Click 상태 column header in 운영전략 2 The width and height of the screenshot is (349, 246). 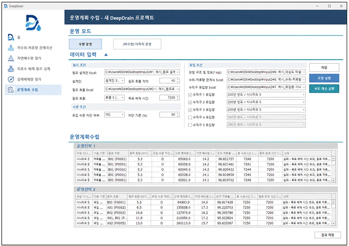point(307,196)
